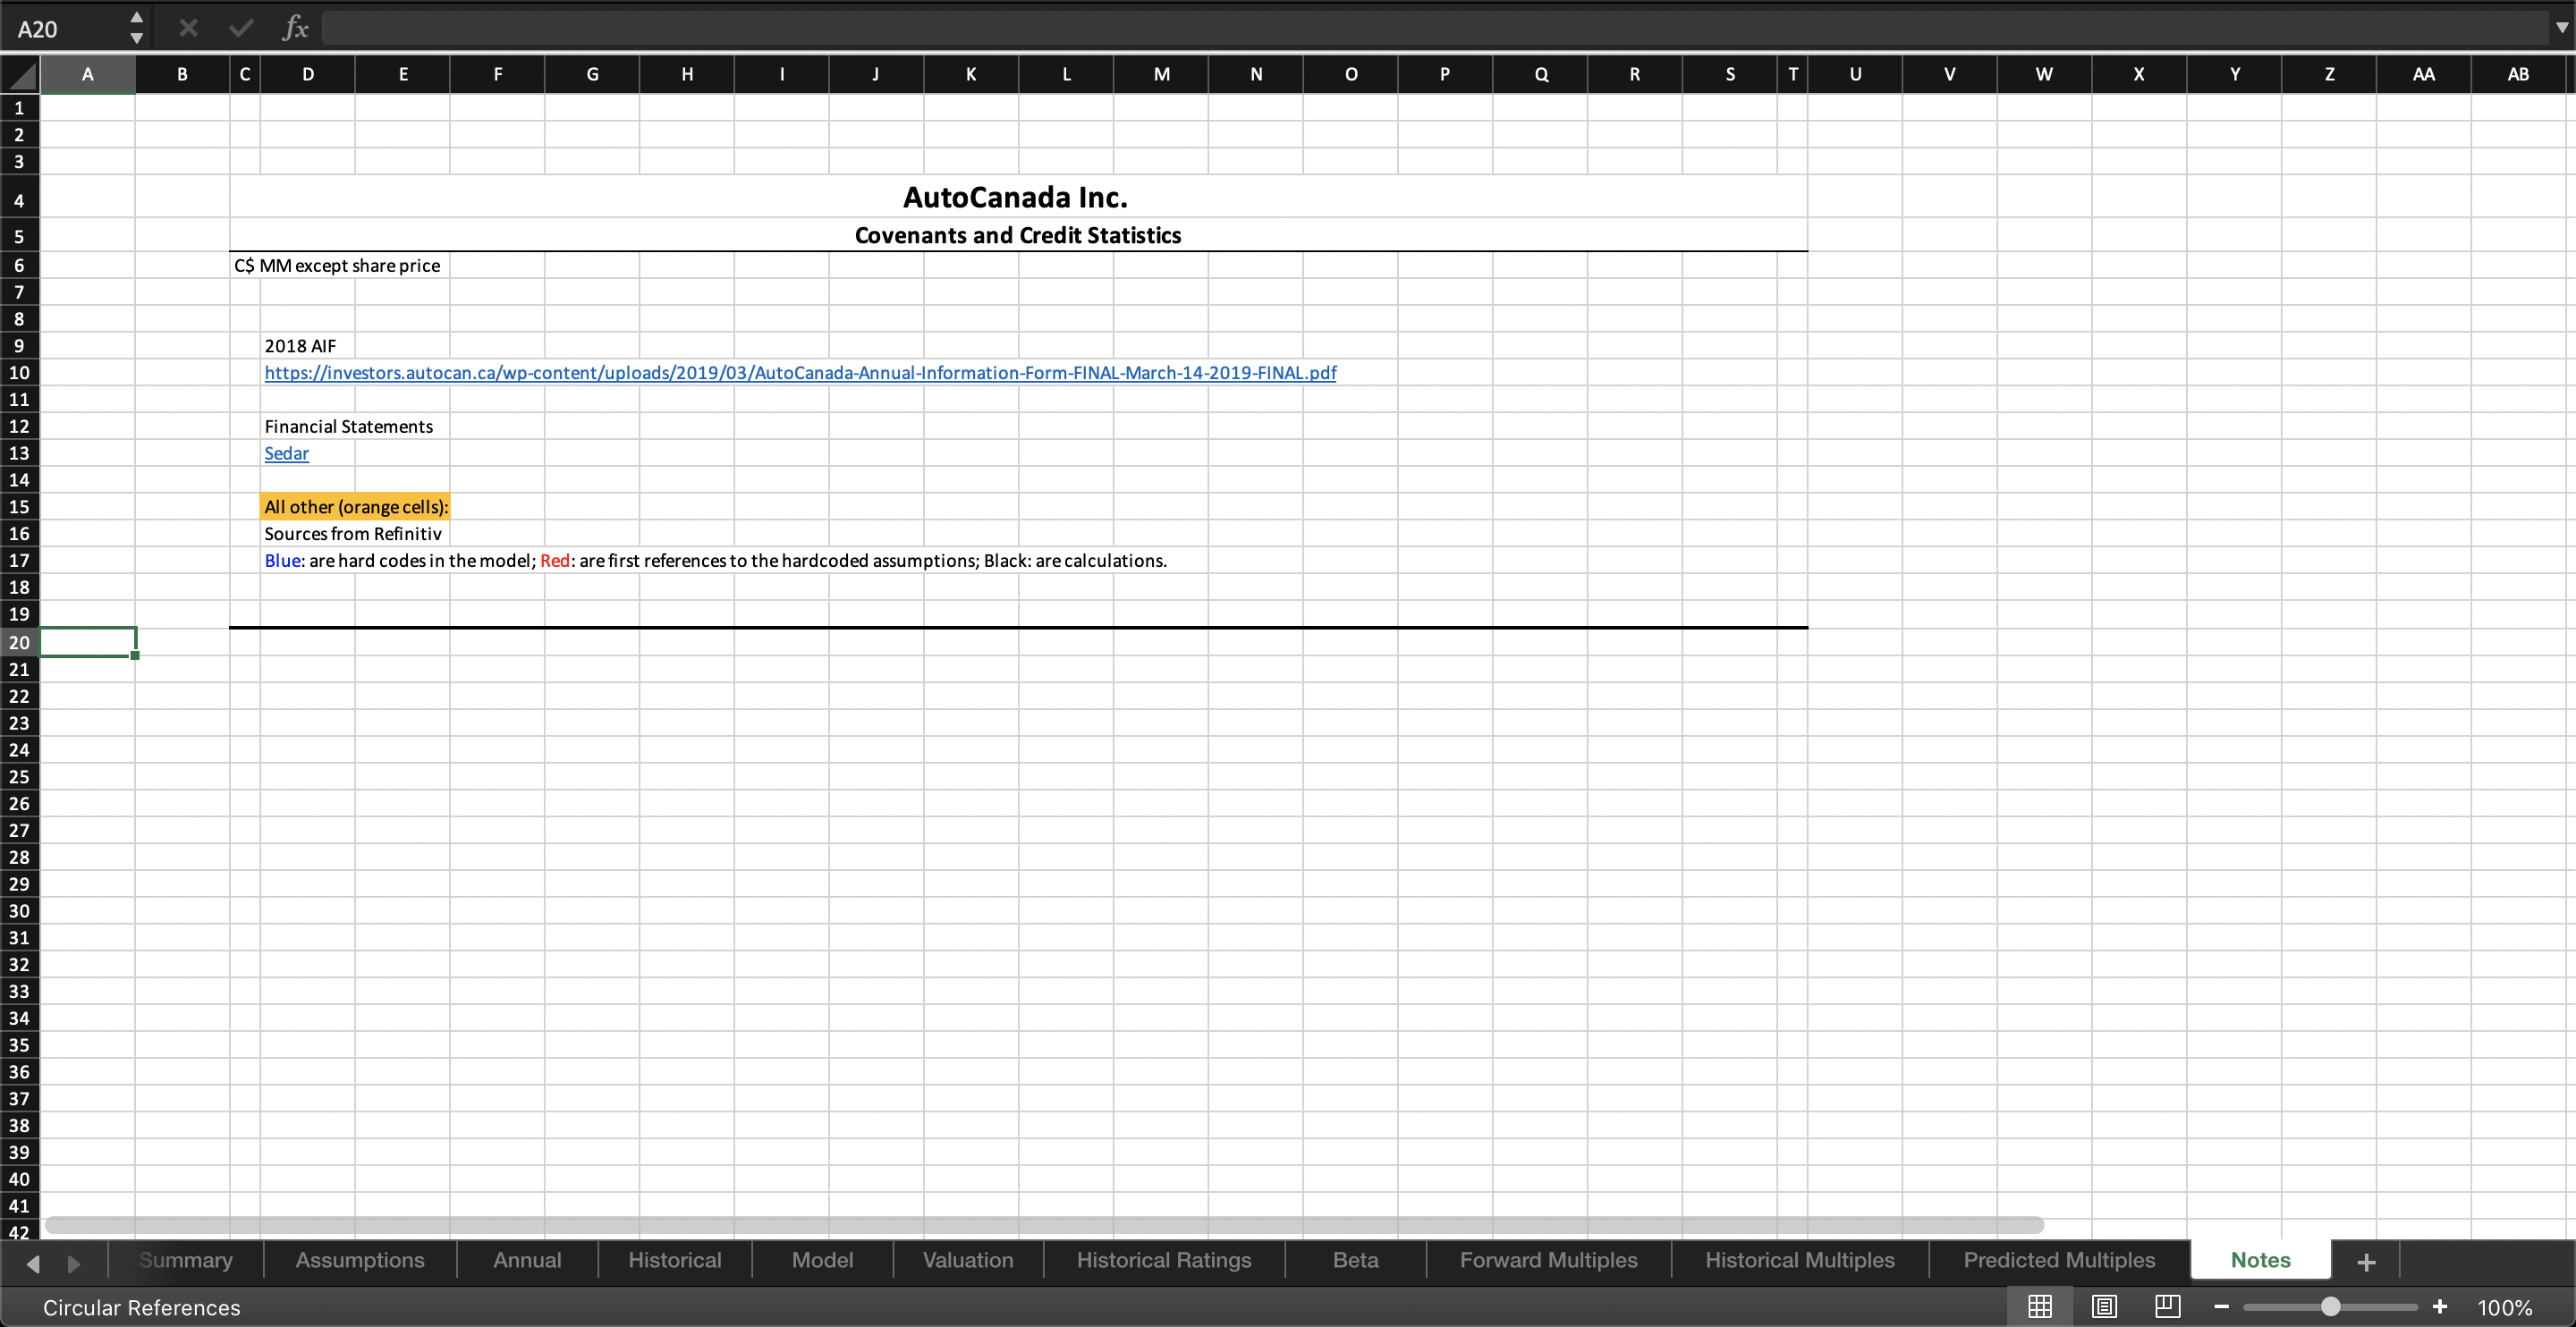Click the horizontal scrollbar
This screenshot has height=1327, width=2576.
(1044, 1225)
